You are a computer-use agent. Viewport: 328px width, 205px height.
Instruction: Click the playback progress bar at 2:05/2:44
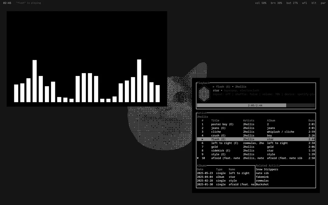pyautogui.click(x=256, y=105)
